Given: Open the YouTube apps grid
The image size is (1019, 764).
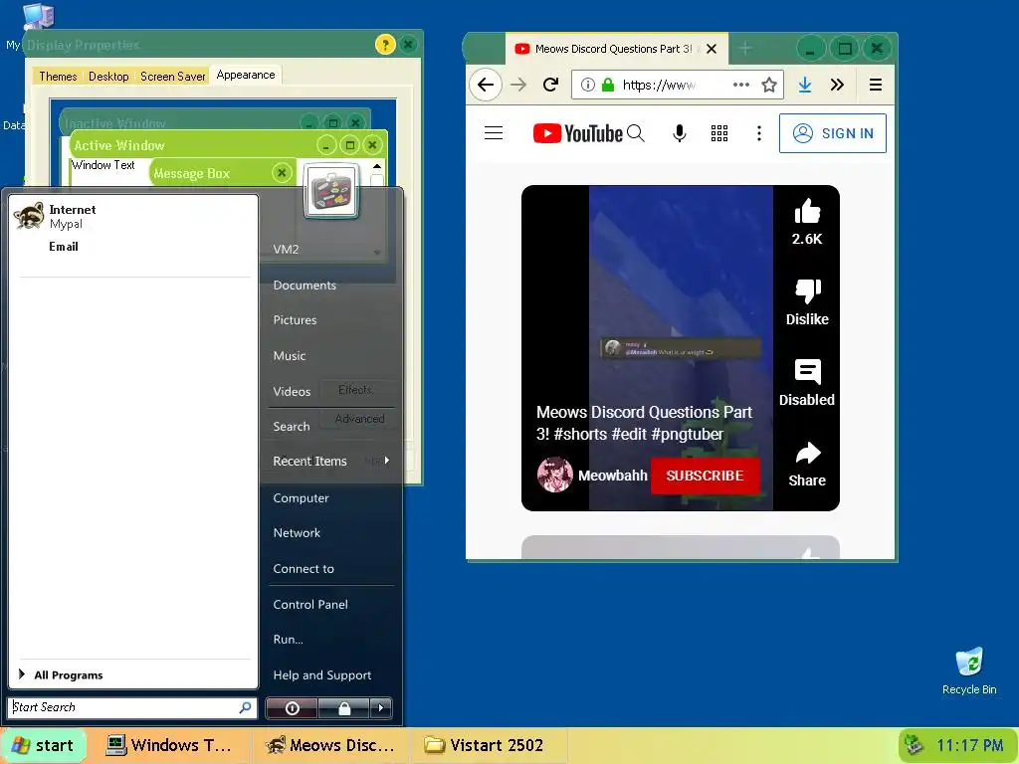Looking at the screenshot, I should pos(718,133).
